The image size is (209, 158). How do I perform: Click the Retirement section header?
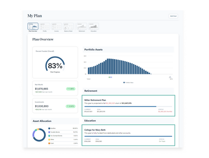click(x=128, y=91)
